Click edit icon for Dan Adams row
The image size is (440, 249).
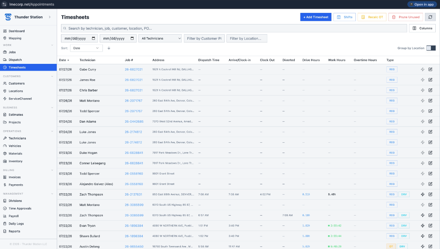click(x=430, y=121)
